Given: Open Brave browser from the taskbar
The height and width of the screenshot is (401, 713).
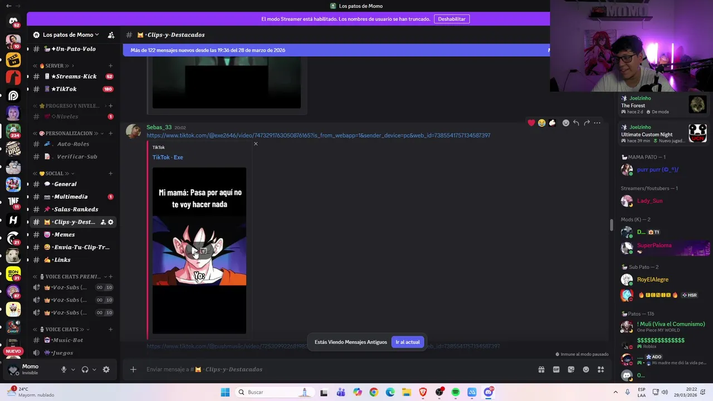Looking at the screenshot, I should point(423,392).
